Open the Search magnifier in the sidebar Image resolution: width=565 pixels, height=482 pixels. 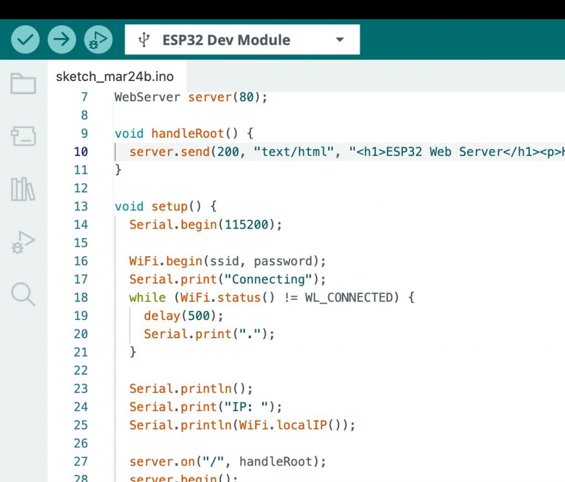23,294
